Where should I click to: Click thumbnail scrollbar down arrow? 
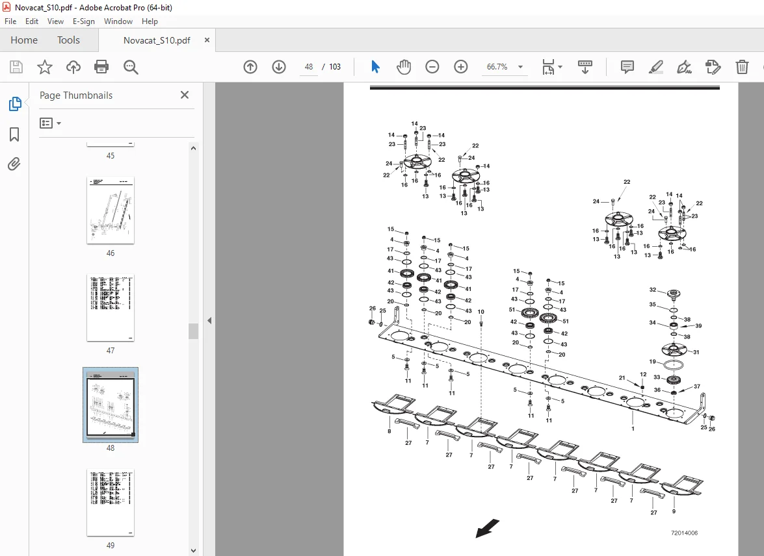193,551
